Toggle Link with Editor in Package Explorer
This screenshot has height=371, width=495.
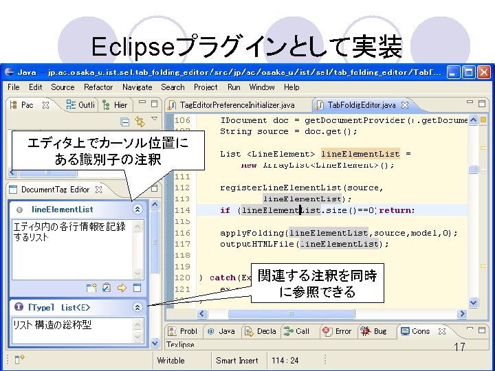click(x=140, y=122)
